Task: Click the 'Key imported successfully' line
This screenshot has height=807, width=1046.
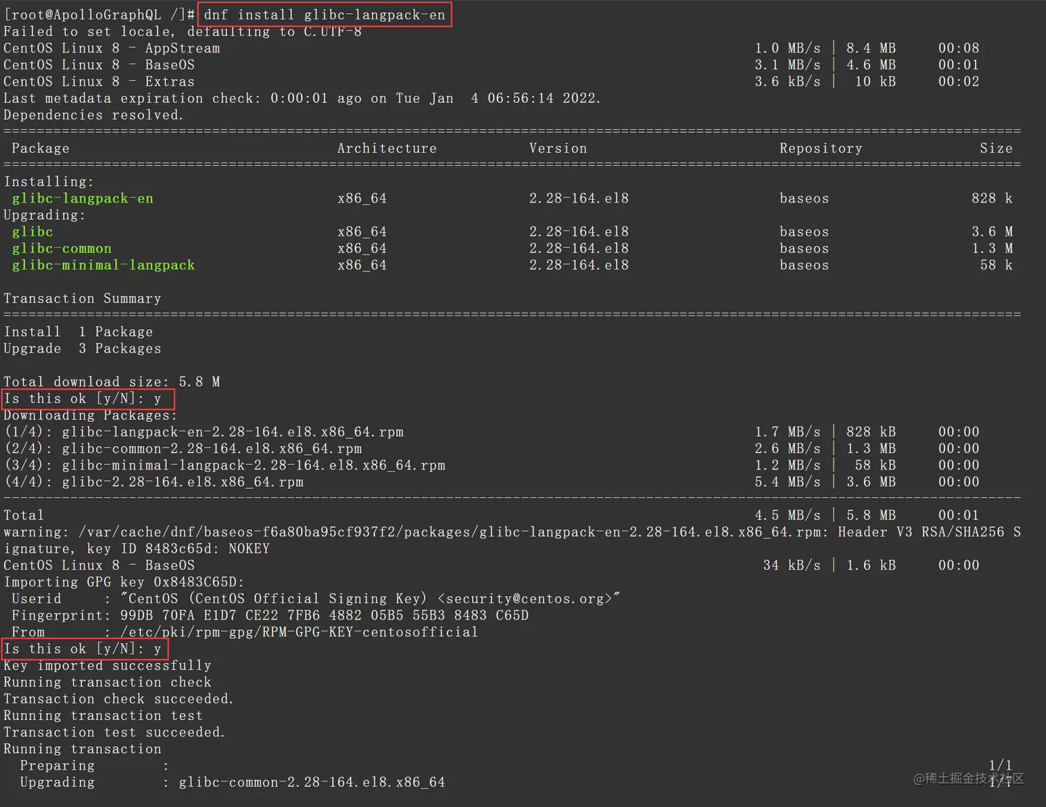Action: (x=107, y=665)
